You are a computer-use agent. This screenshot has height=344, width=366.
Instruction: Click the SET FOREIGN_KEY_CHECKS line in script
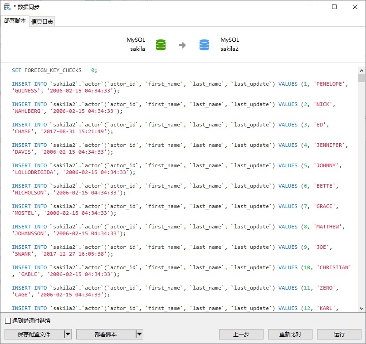54,70
